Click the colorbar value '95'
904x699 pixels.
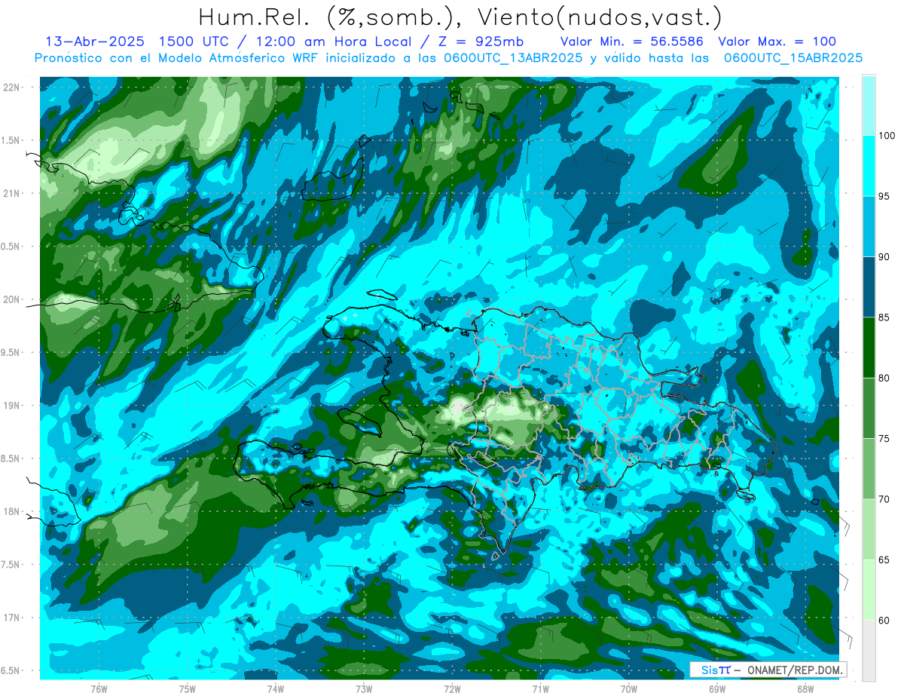pyautogui.click(x=885, y=197)
